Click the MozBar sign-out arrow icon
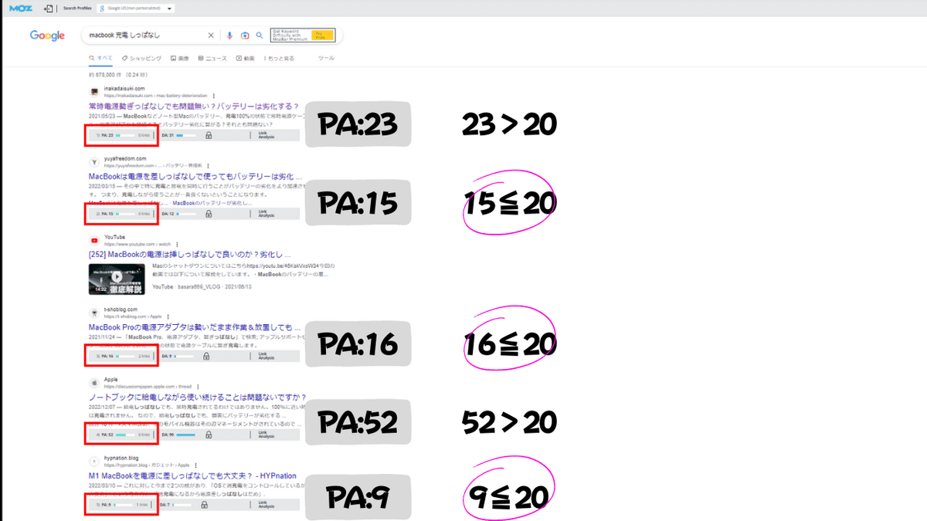This screenshot has width=927, height=521. (48, 8)
